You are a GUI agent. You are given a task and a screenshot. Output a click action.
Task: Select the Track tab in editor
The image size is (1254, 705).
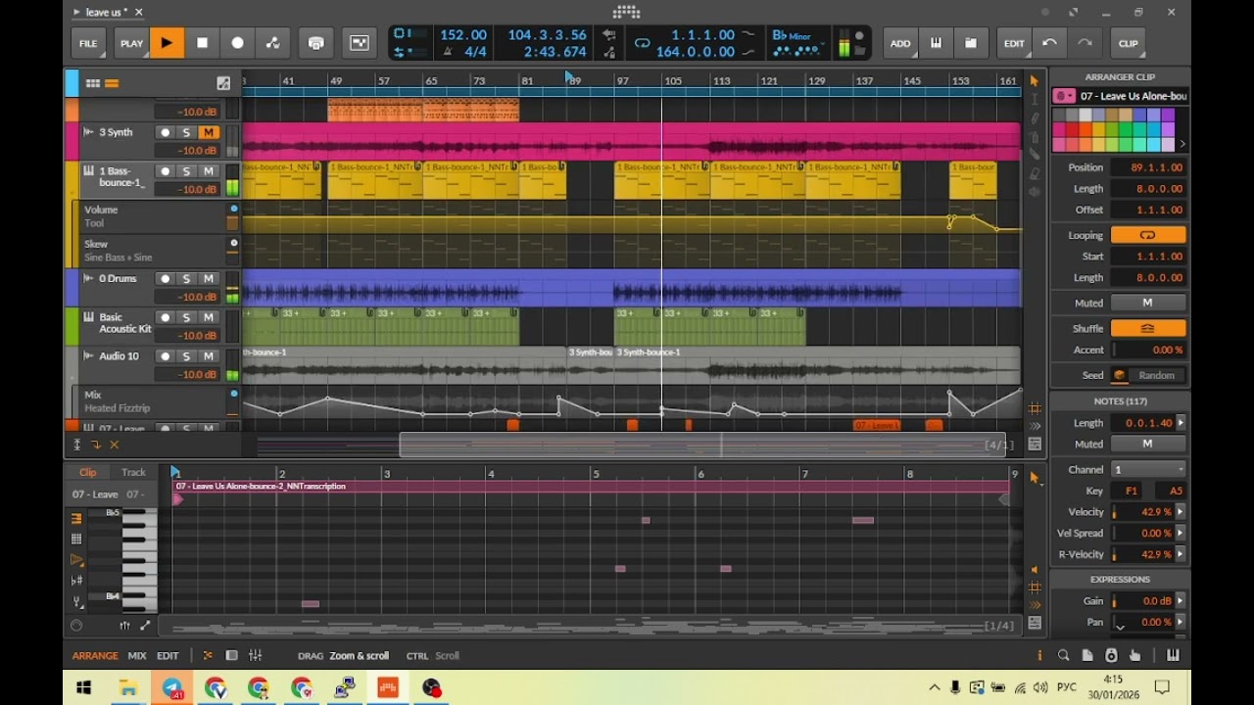coord(133,472)
